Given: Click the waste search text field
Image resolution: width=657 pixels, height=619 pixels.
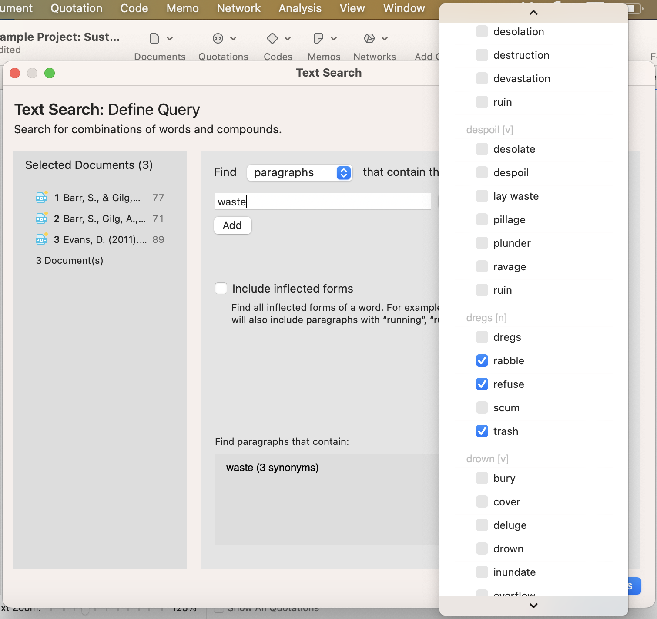Looking at the screenshot, I should 322,202.
